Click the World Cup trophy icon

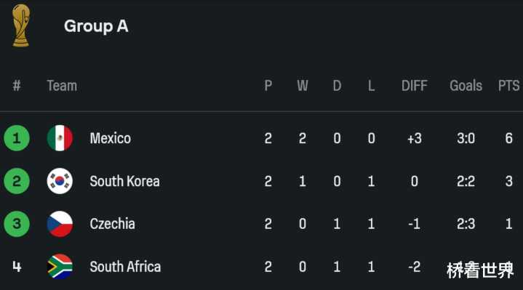point(20,25)
